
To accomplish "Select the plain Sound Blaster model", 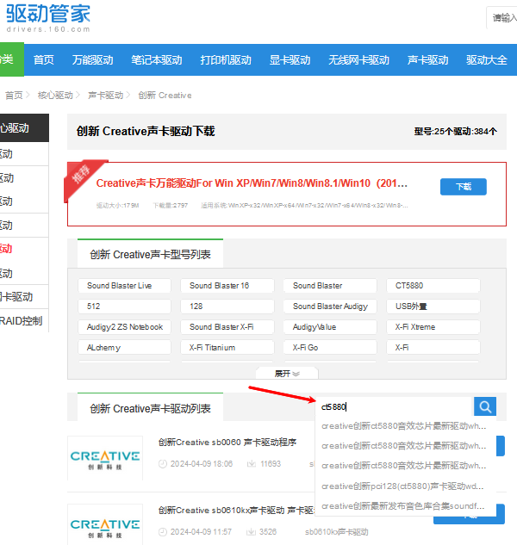I will click(330, 286).
